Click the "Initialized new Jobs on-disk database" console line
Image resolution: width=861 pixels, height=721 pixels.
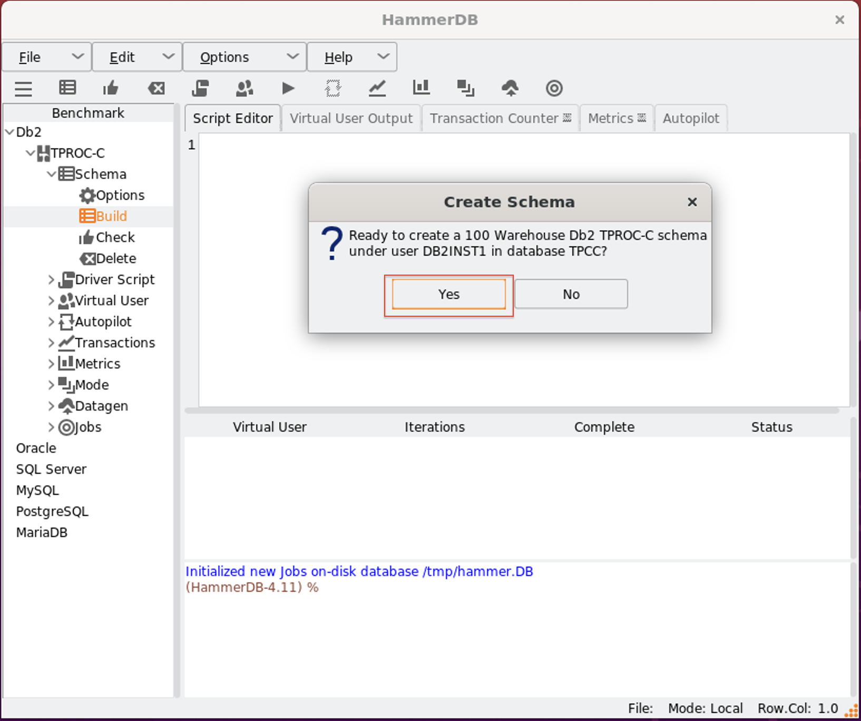point(359,571)
